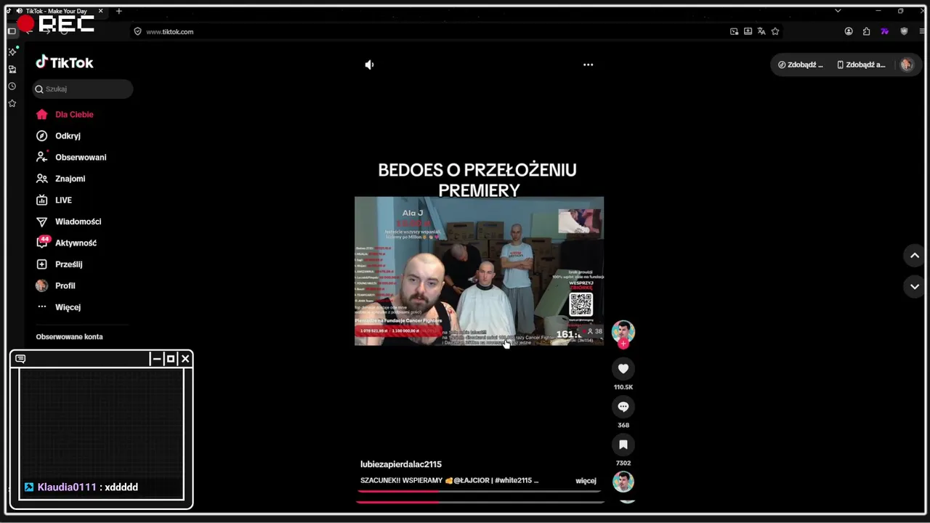
Task: Open browser extensions puzzle icon
Action: click(x=866, y=31)
